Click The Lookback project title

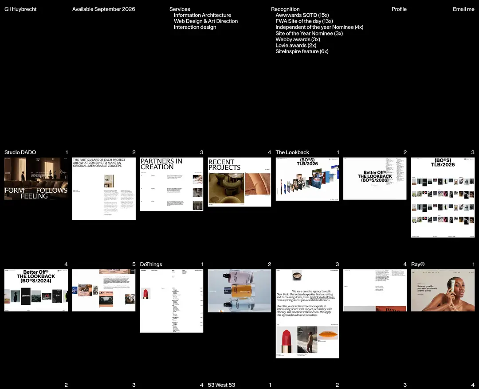[x=292, y=152]
